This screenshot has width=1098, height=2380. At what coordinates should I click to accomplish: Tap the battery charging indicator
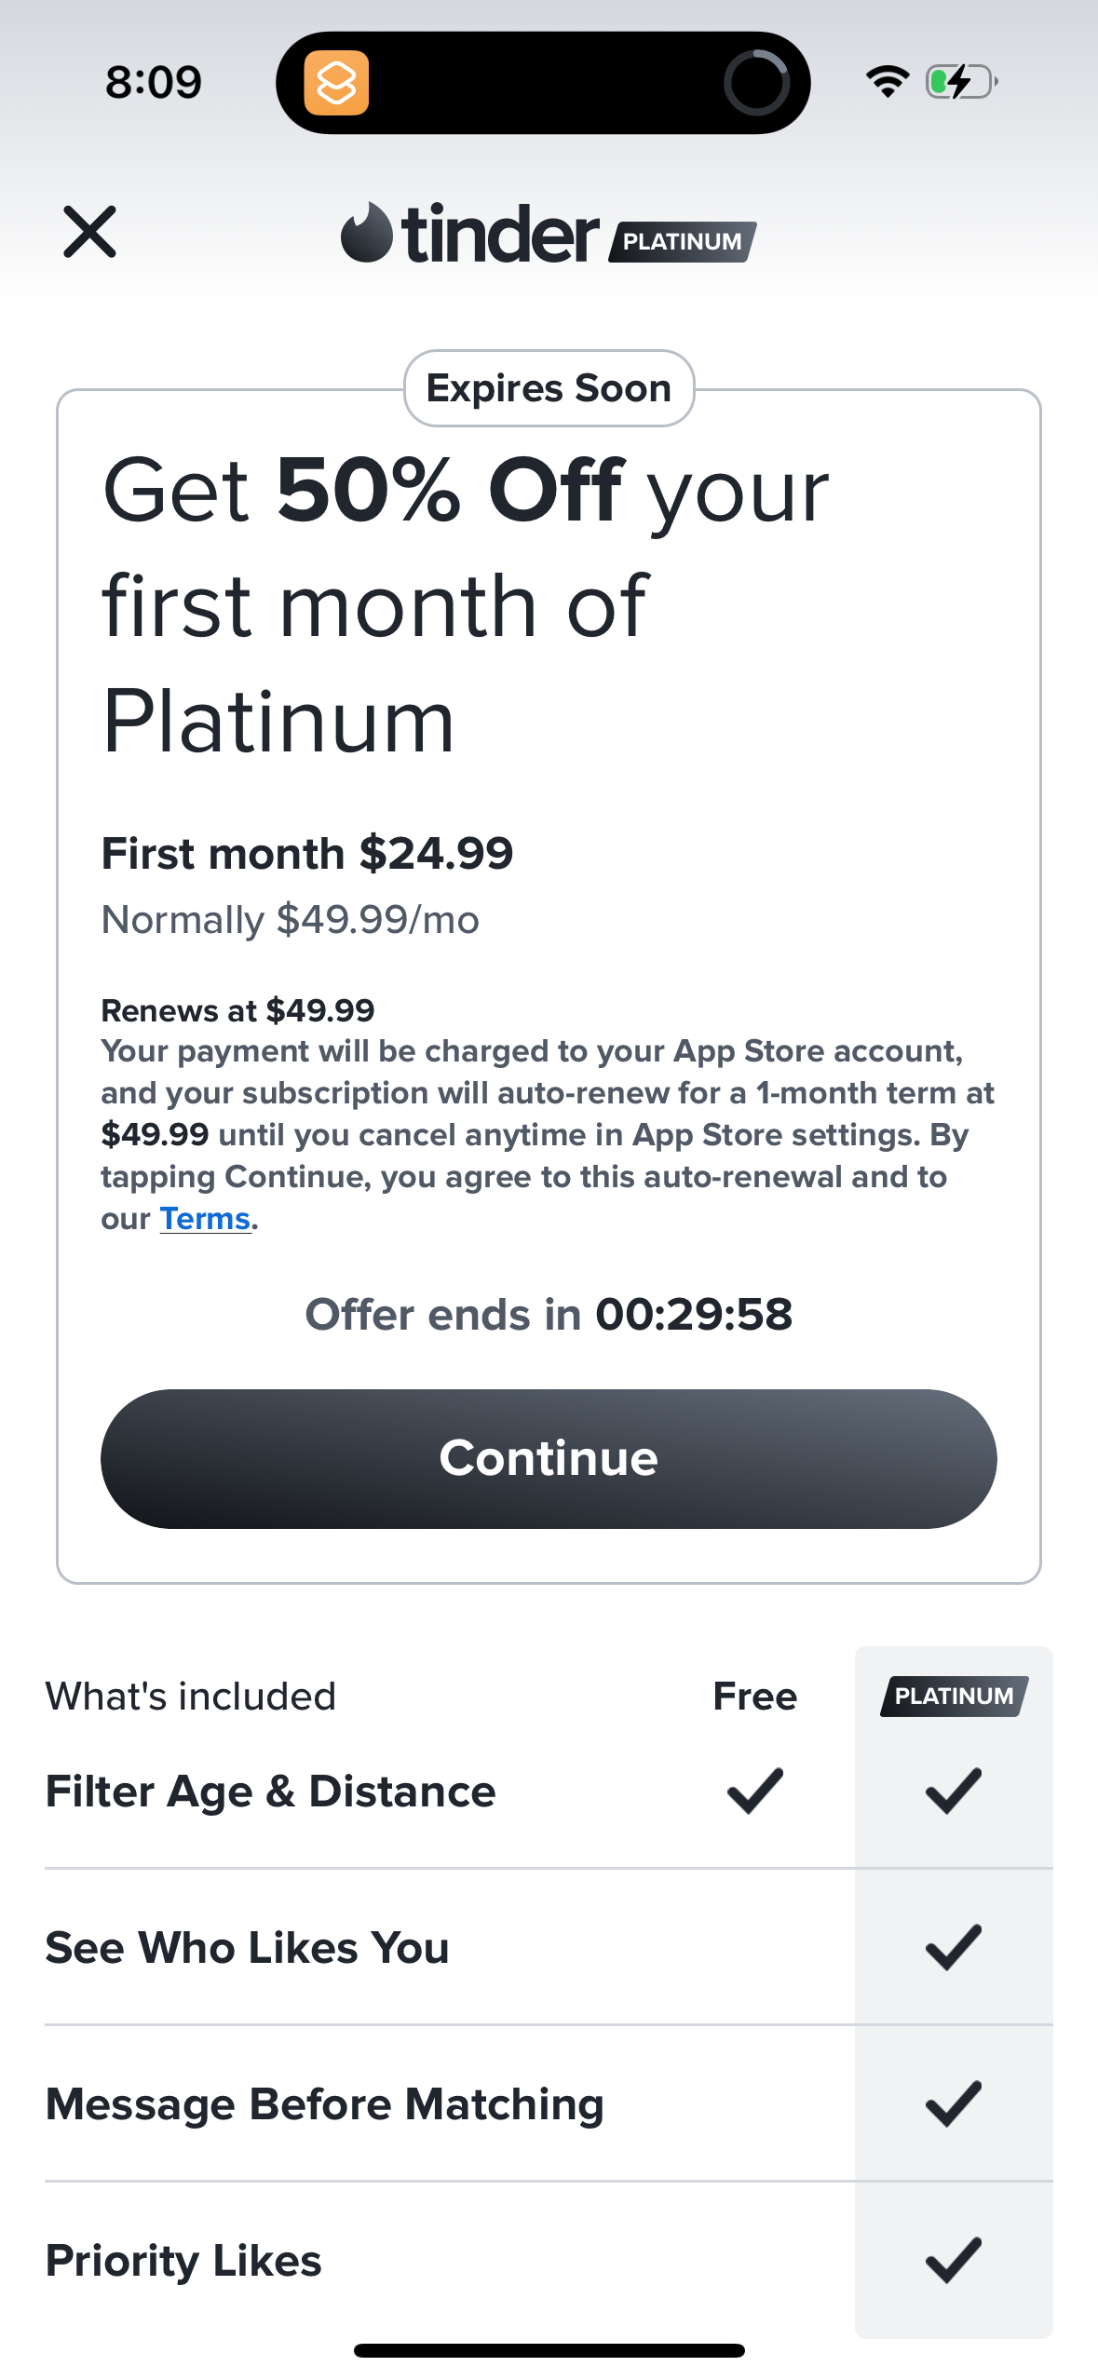click(x=961, y=82)
